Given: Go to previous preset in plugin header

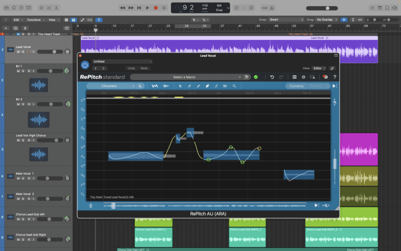Looking at the screenshot, I should [96, 68].
